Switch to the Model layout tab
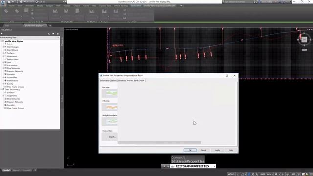This screenshot has width=313, height=176. 6,170
